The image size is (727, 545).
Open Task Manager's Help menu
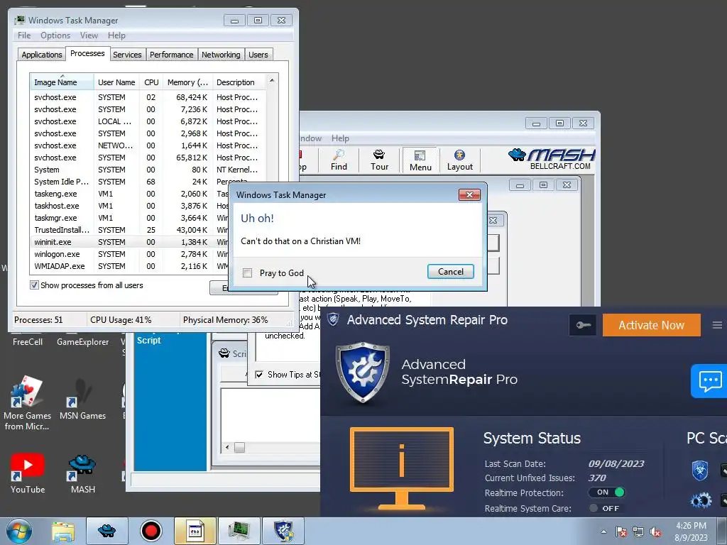point(116,35)
